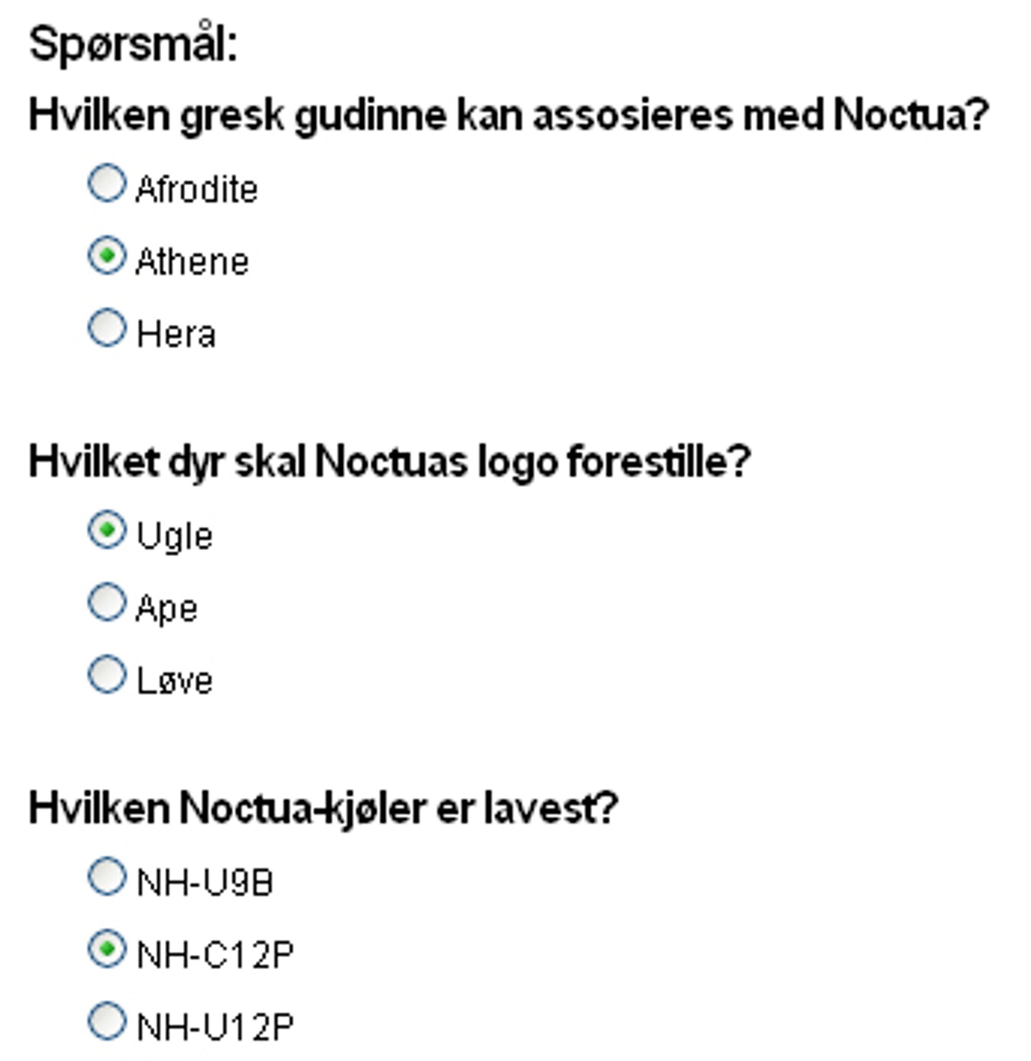This screenshot has width=1031, height=1061.
Task: Click the Athene answer label
Action: coord(193,262)
